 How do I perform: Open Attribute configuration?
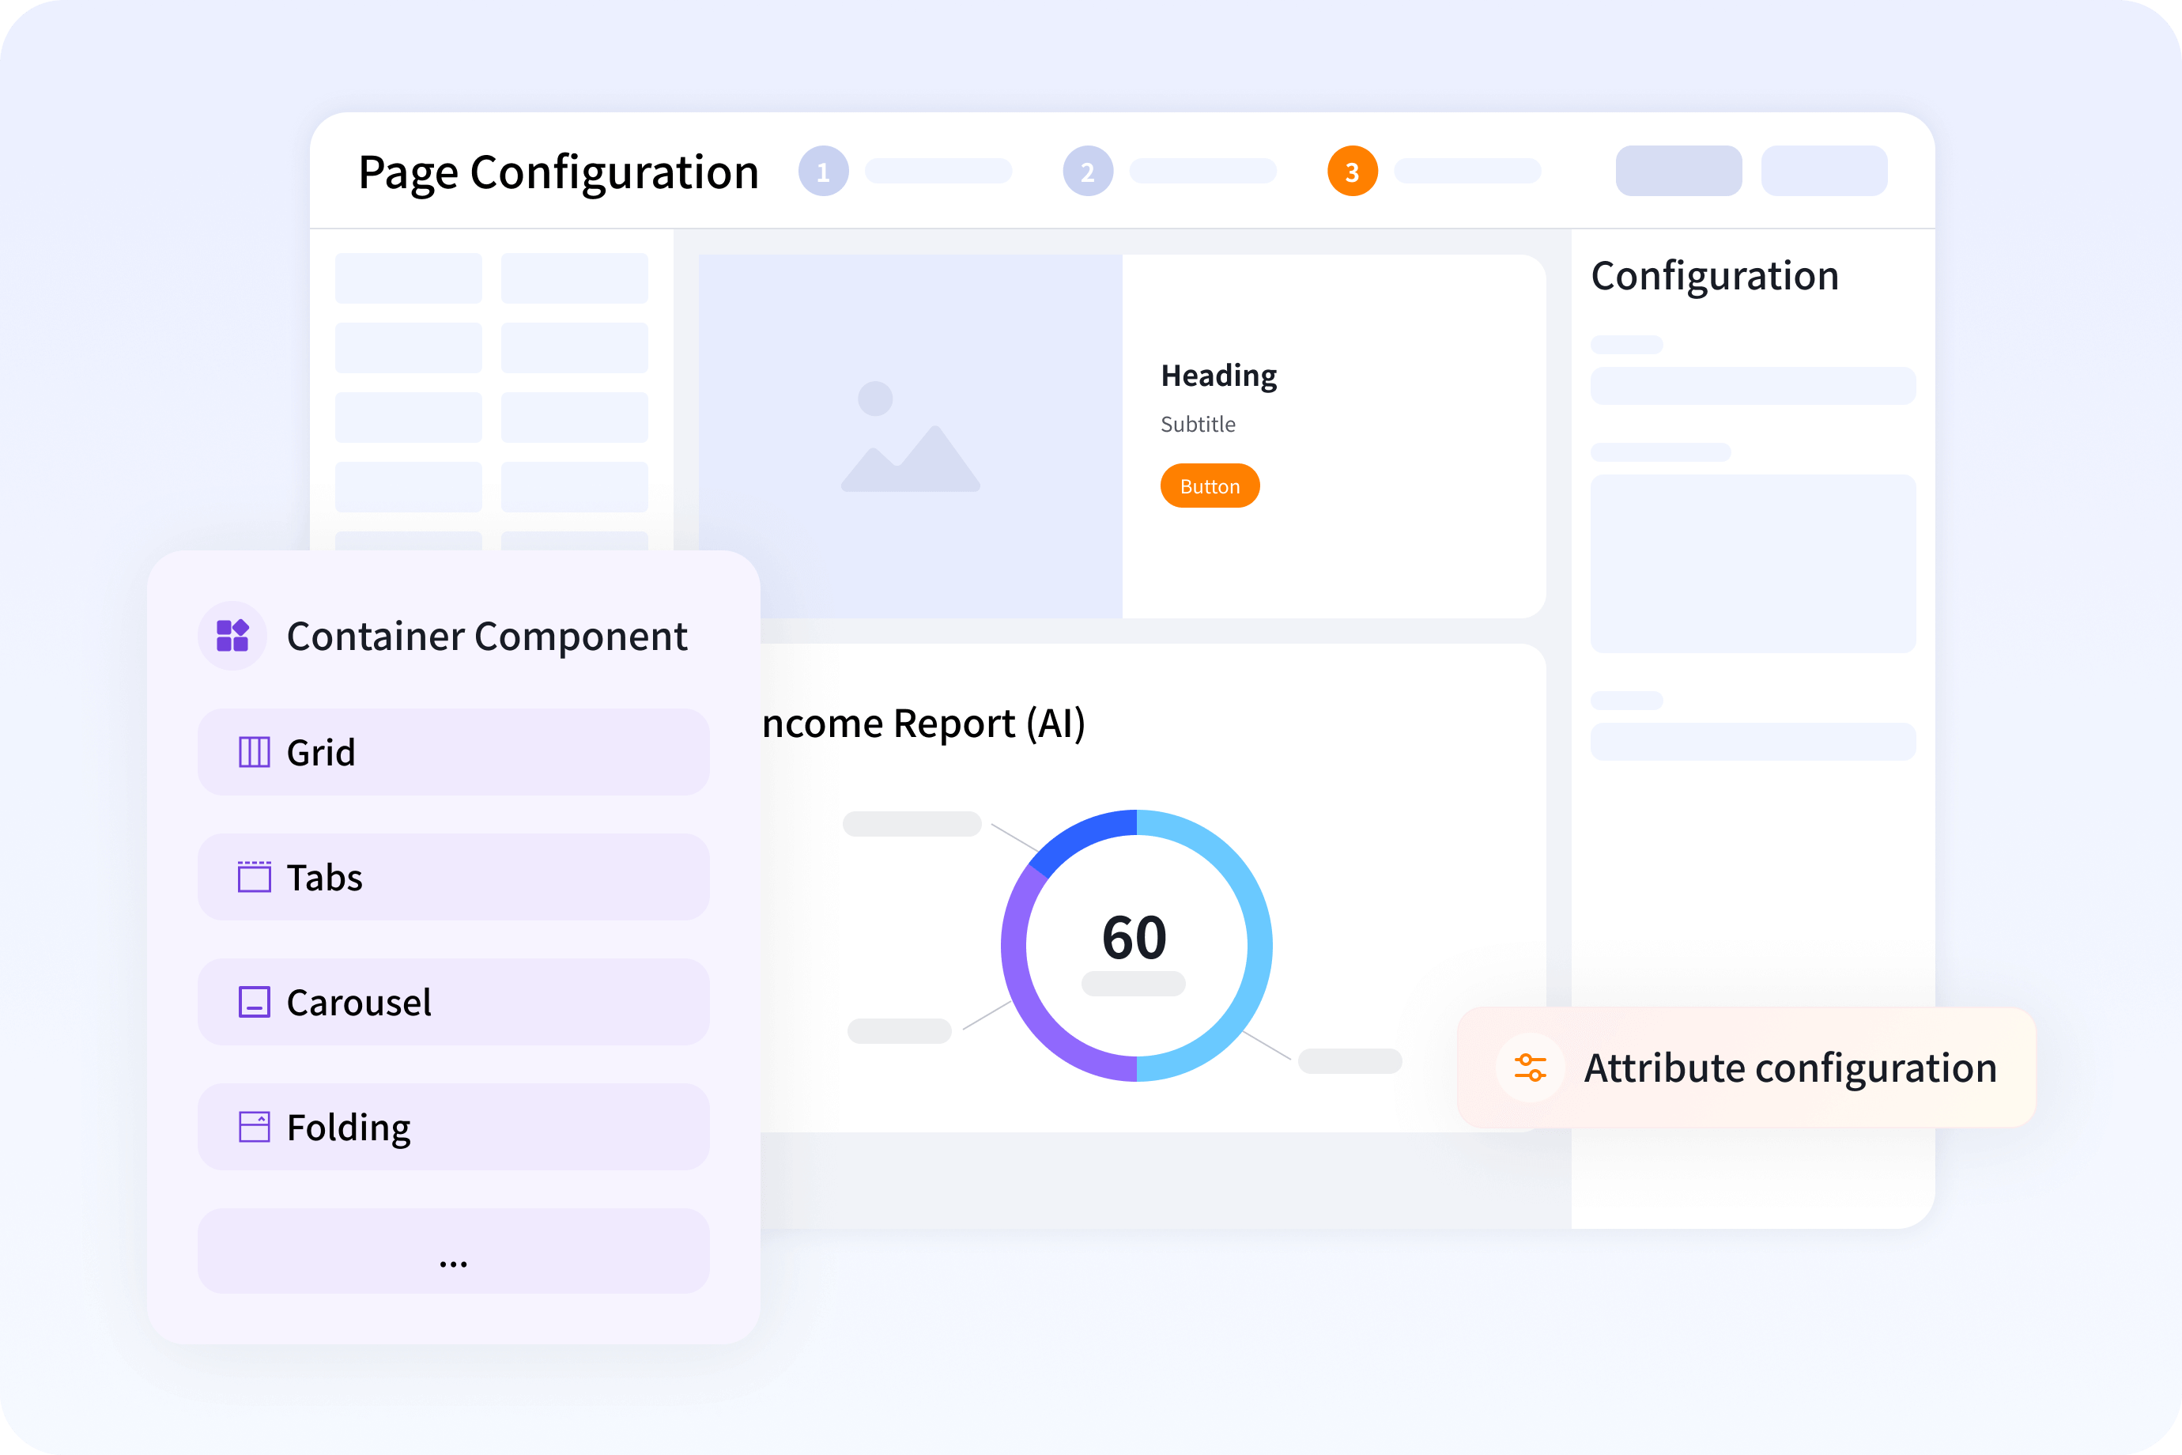click(x=1790, y=1068)
